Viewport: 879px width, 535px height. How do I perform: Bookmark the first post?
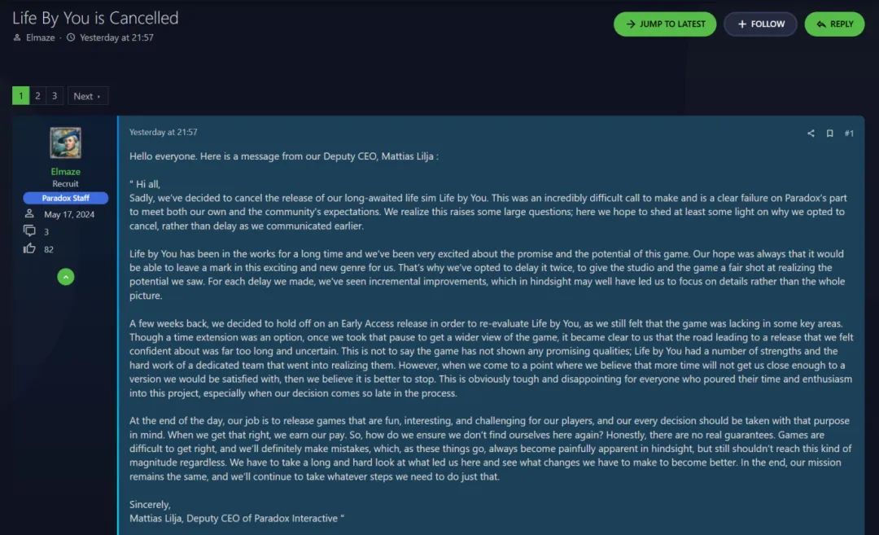point(829,134)
